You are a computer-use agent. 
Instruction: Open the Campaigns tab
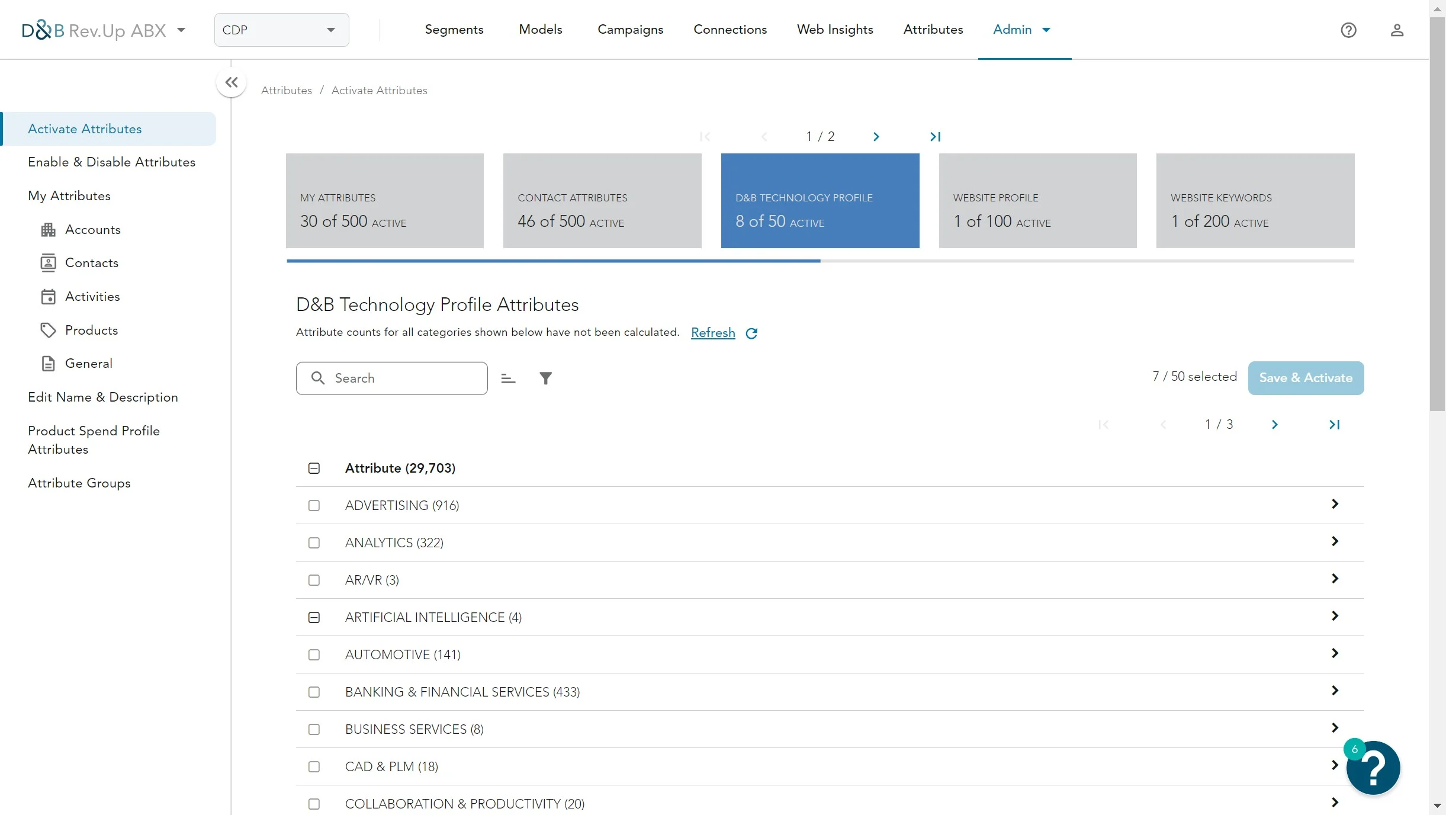click(x=631, y=30)
